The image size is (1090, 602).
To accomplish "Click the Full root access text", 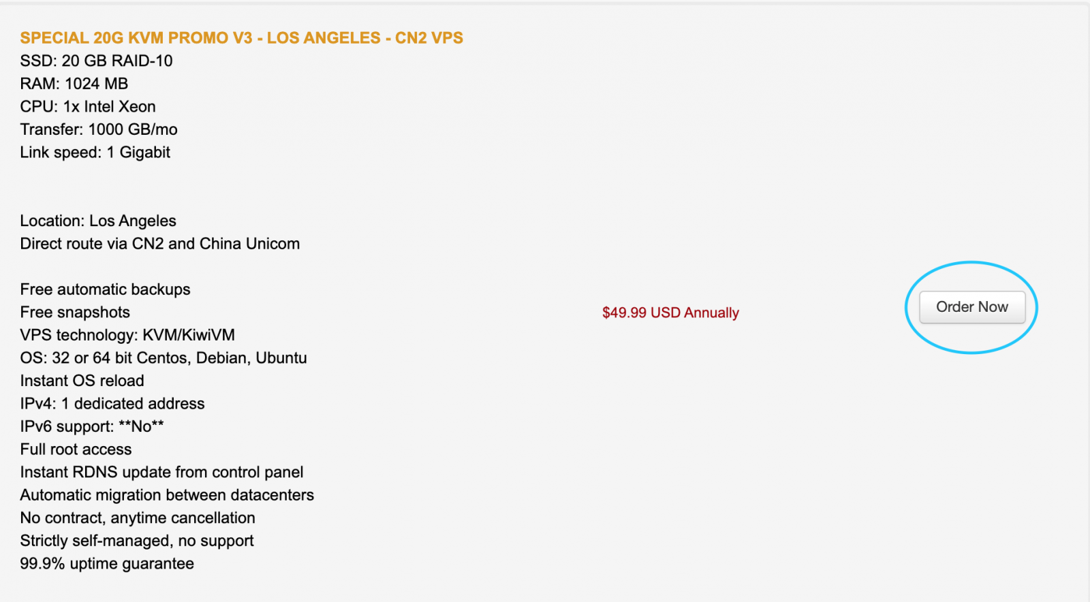I will point(76,449).
